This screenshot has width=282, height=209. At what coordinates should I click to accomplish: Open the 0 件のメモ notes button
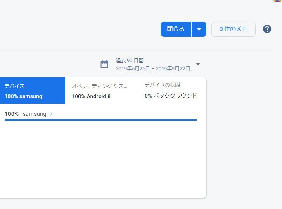[x=233, y=29]
